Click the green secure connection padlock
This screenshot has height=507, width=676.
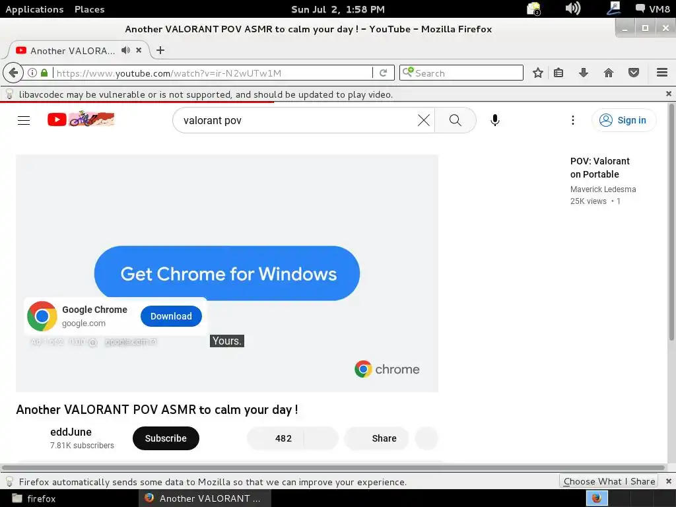pos(44,73)
